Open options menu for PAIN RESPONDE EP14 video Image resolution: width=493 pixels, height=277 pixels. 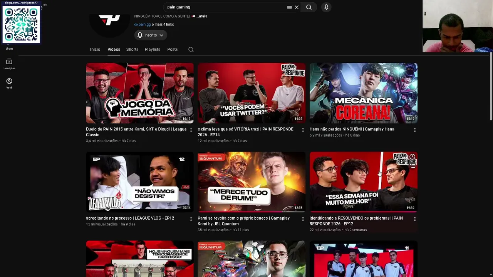(x=303, y=130)
